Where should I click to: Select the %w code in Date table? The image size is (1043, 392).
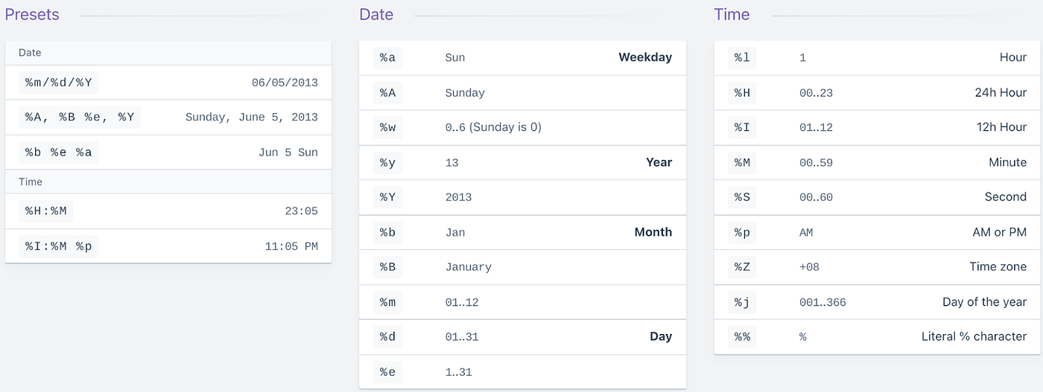click(x=387, y=127)
